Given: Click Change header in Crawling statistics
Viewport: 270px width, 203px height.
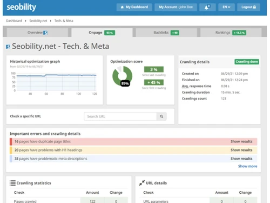Looking at the screenshot, I should pyautogui.click(x=116, y=193).
